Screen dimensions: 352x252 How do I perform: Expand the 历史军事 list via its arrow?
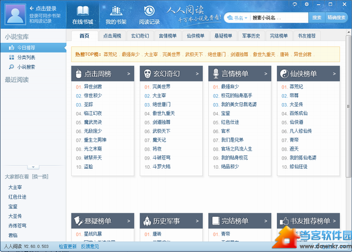click(x=197, y=221)
